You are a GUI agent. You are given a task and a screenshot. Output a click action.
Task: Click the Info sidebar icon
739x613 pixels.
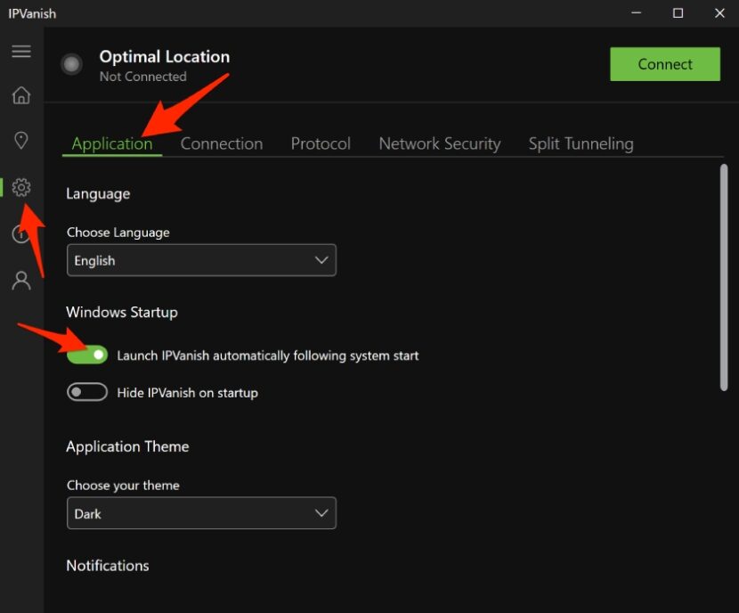pyautogui.click(x=20, y=233)
